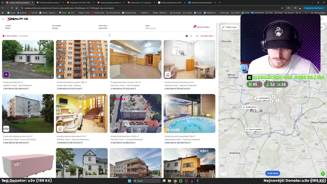Open File Explorer from the taskbar
327x184 pixels.
coord(169,181)
